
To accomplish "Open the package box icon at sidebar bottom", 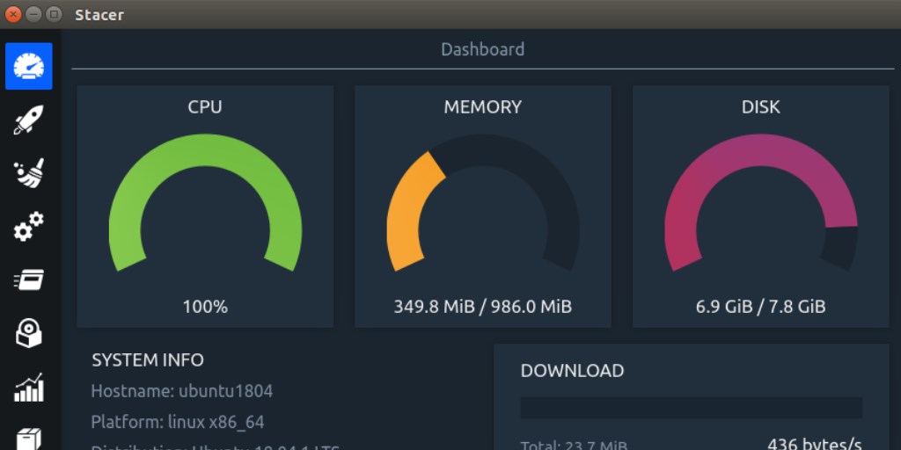I will point(29,439).
